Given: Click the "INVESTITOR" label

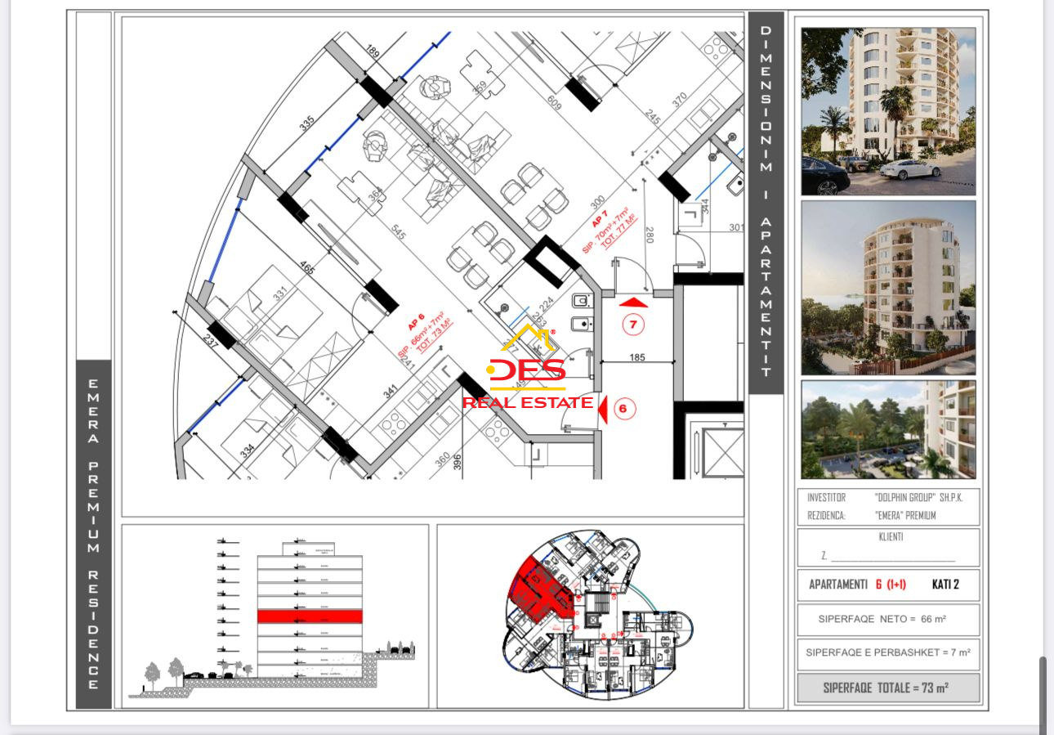Looking at the screenshot, I should [x=826, y=497].
